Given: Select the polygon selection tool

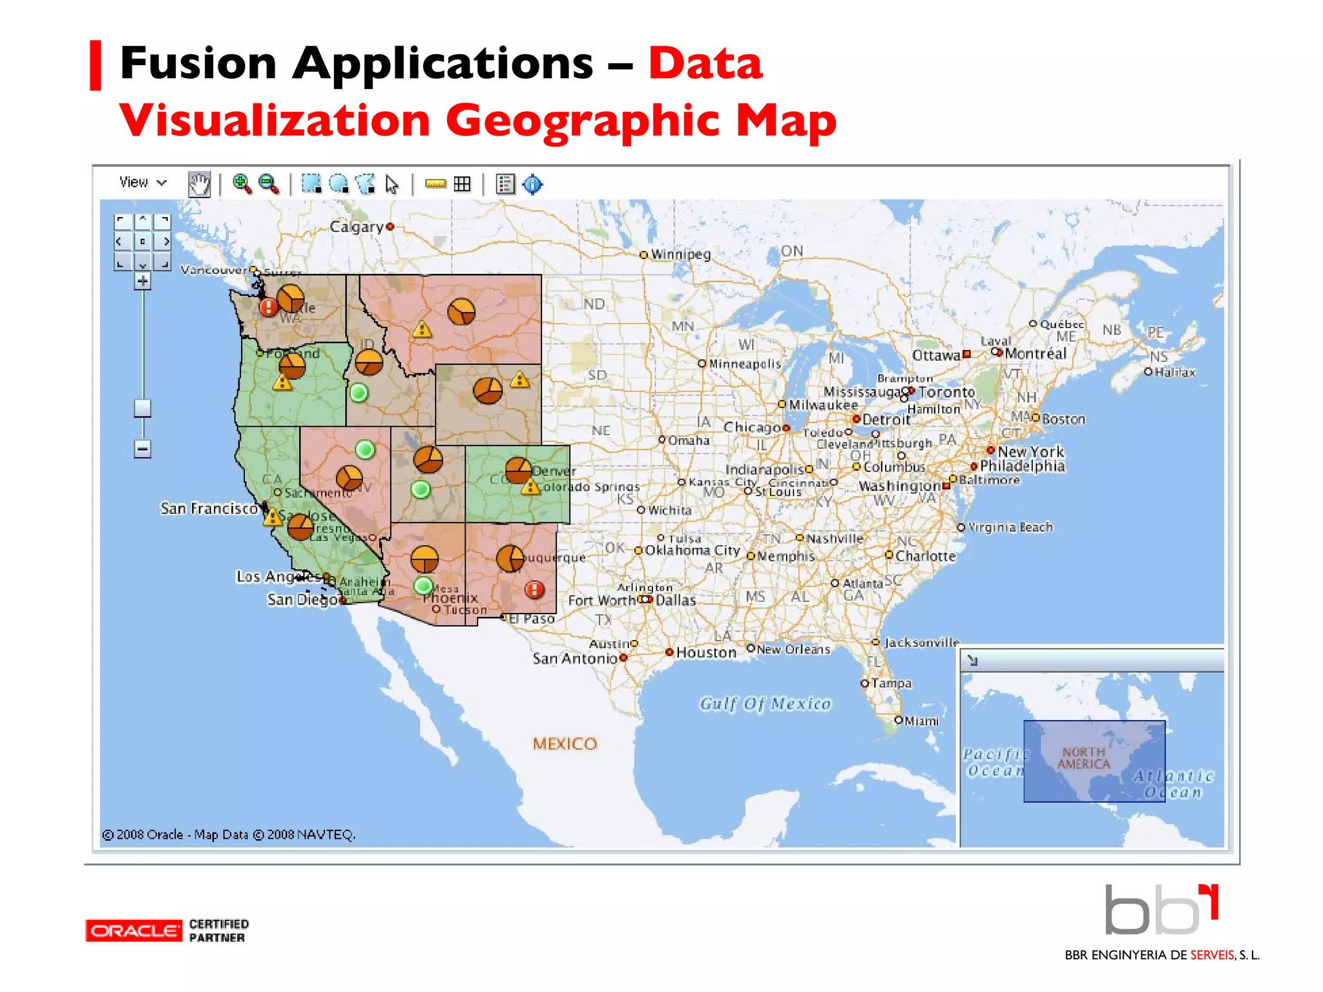Looking at the screenshot, I should [x=366, y=184].
